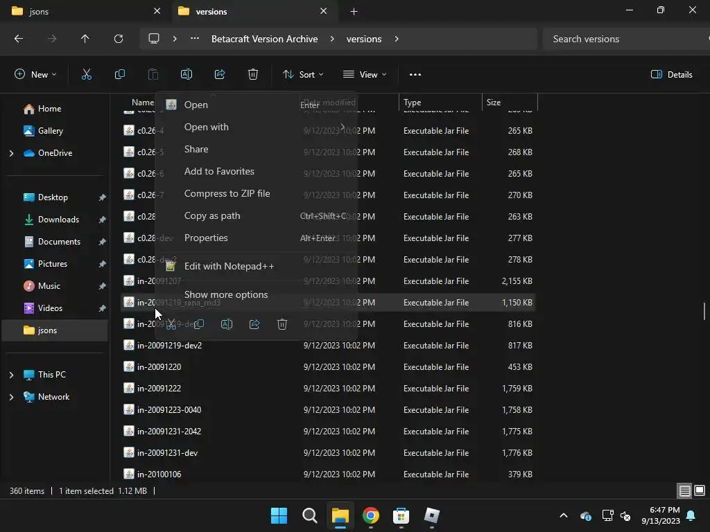Open the View dropdown menu

pos(365,75)
